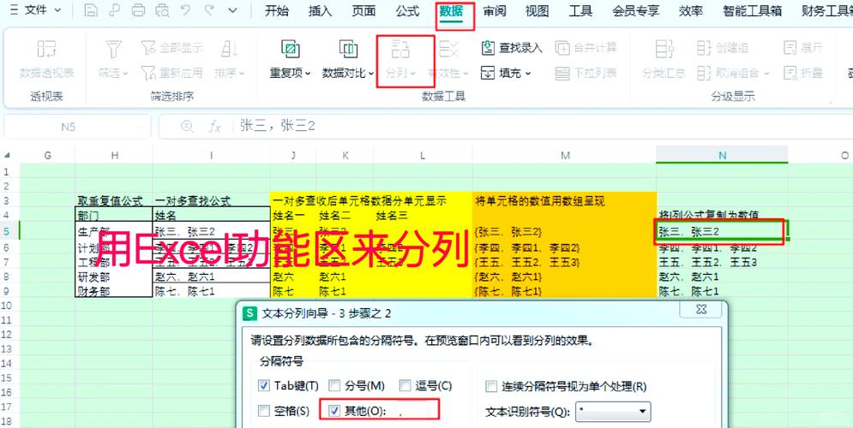The width and height of the screenshot is (853, 428).
Task: Click the 分类汇总 subtotal icon
Action: [x=664, y=50]
